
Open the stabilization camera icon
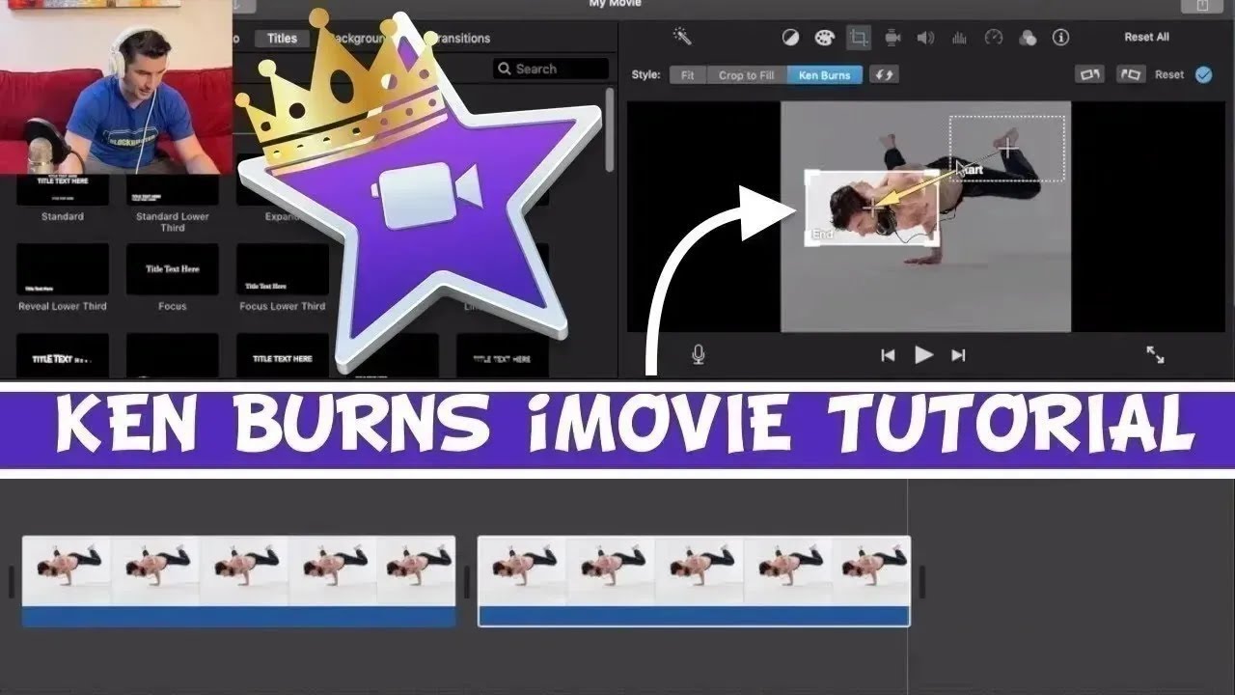click(x=892, y=38)
